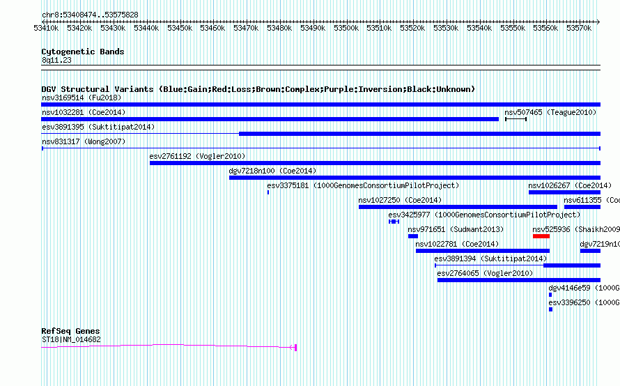Open the dgv7219n10 variant label
Viewport: 620px width, 386px height.
click(599, 244)
